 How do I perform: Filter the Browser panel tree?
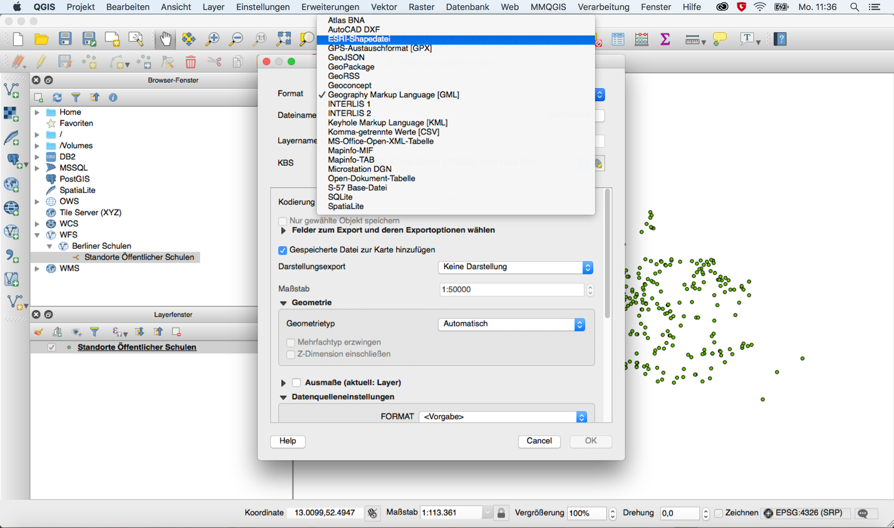click(76, 97)
